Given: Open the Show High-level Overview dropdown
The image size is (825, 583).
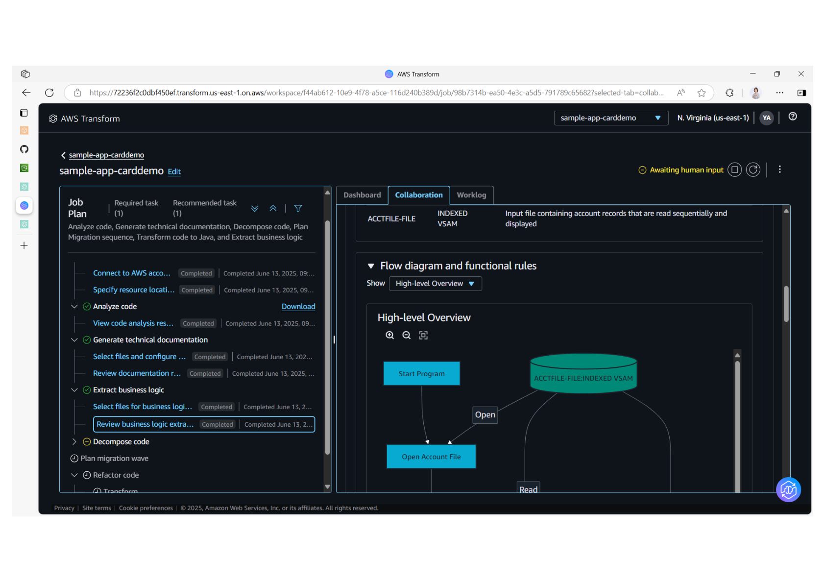Looking at the screenshot, I should click(x=435, y=284).
